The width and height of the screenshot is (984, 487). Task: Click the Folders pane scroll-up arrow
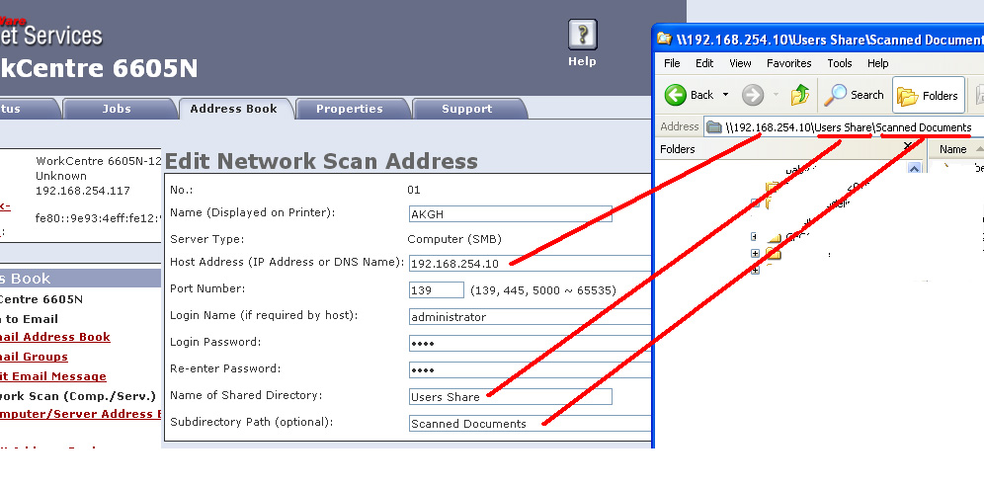(914, 168)
